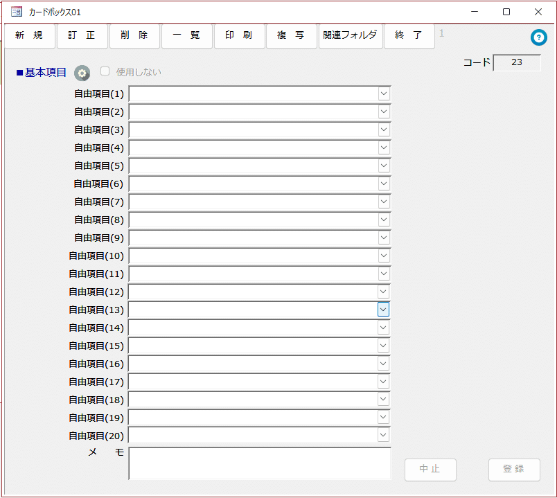Open the 関連フォルダ button
This screenshot has height=498, width=557.
(351, 35)
